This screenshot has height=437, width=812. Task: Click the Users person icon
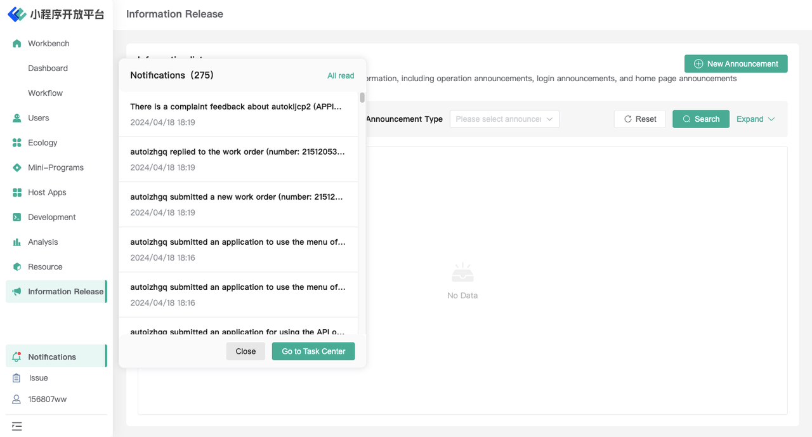coord(17,118)
